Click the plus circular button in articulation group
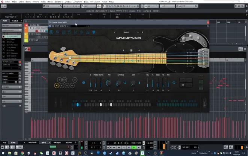This screenshot has height=156, width=248. [59, 80]
